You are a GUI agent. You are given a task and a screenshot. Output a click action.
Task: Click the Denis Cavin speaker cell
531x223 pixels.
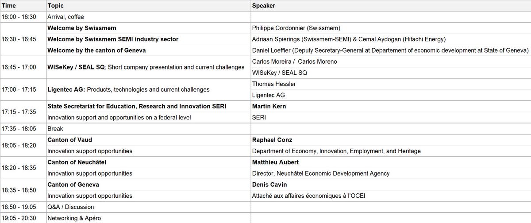pyautogui.click(x=269, y=185)
